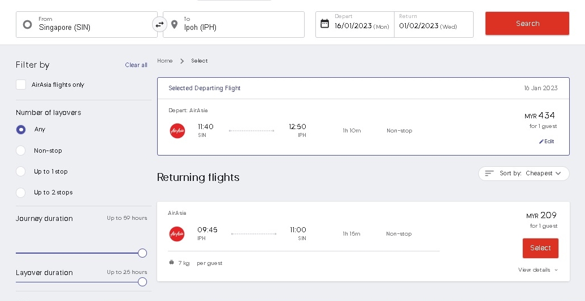Click the To Ipoh (IPH) field
Image resolution: width=585 pixels, height=301 pixels.
tap(233, 25)
